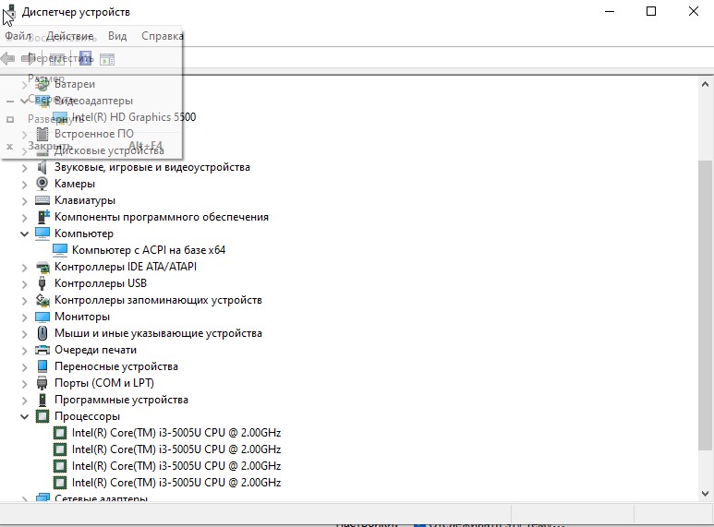Open the Справка menu
The width and height of the screenshot is (714, 527).
click(x=163, y=35)
